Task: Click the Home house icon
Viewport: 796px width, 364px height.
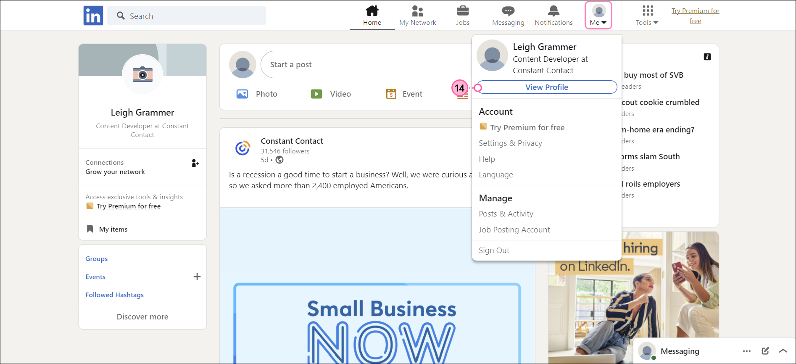Action: tap(372, 11)
